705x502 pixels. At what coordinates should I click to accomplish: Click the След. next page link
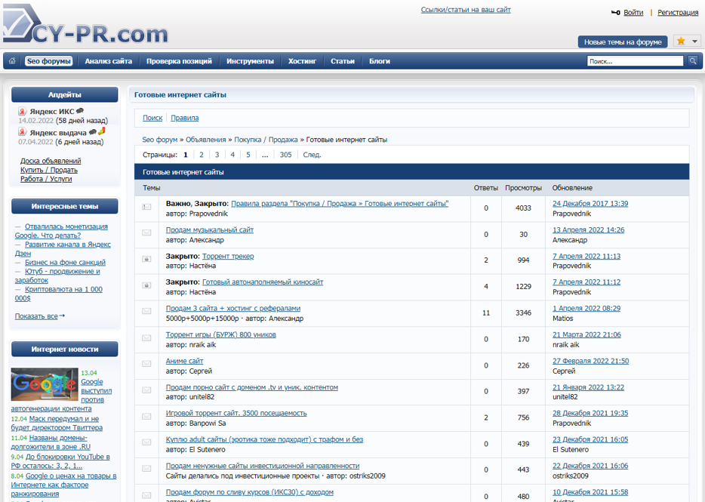(x=312, y=155)
